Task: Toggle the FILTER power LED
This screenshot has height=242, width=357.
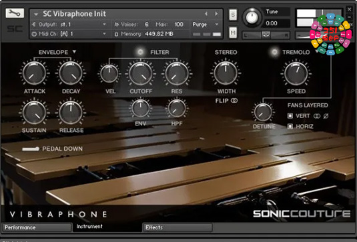Action: (x=141, y=52)
